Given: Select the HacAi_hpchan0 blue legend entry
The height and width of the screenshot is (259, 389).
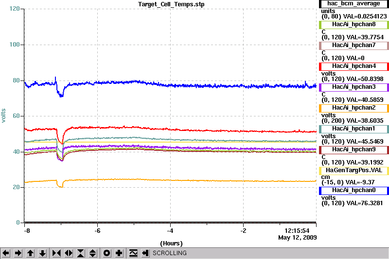Looking at the screenshot, I should pyautogui.click(x=354, y=191).
